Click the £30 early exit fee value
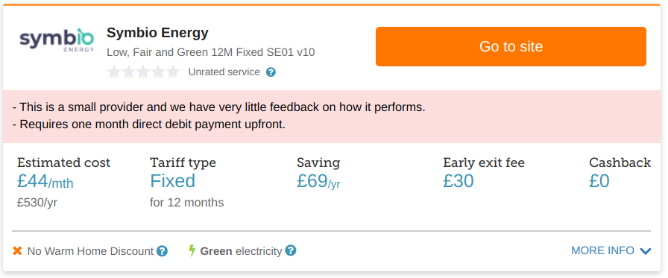This screenshot has height=278, width=668. point(459,181)
